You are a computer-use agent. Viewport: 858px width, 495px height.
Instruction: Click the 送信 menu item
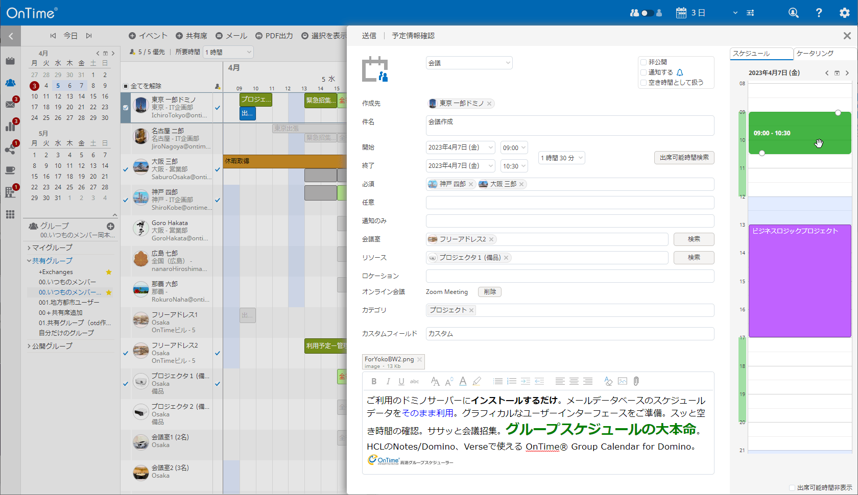369,36
